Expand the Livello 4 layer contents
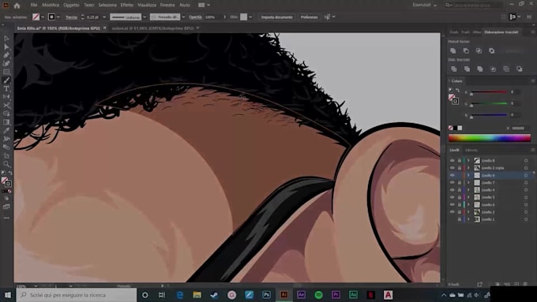Image resolution: width=537 pixels, height=302 pixels. click(468, 190)
